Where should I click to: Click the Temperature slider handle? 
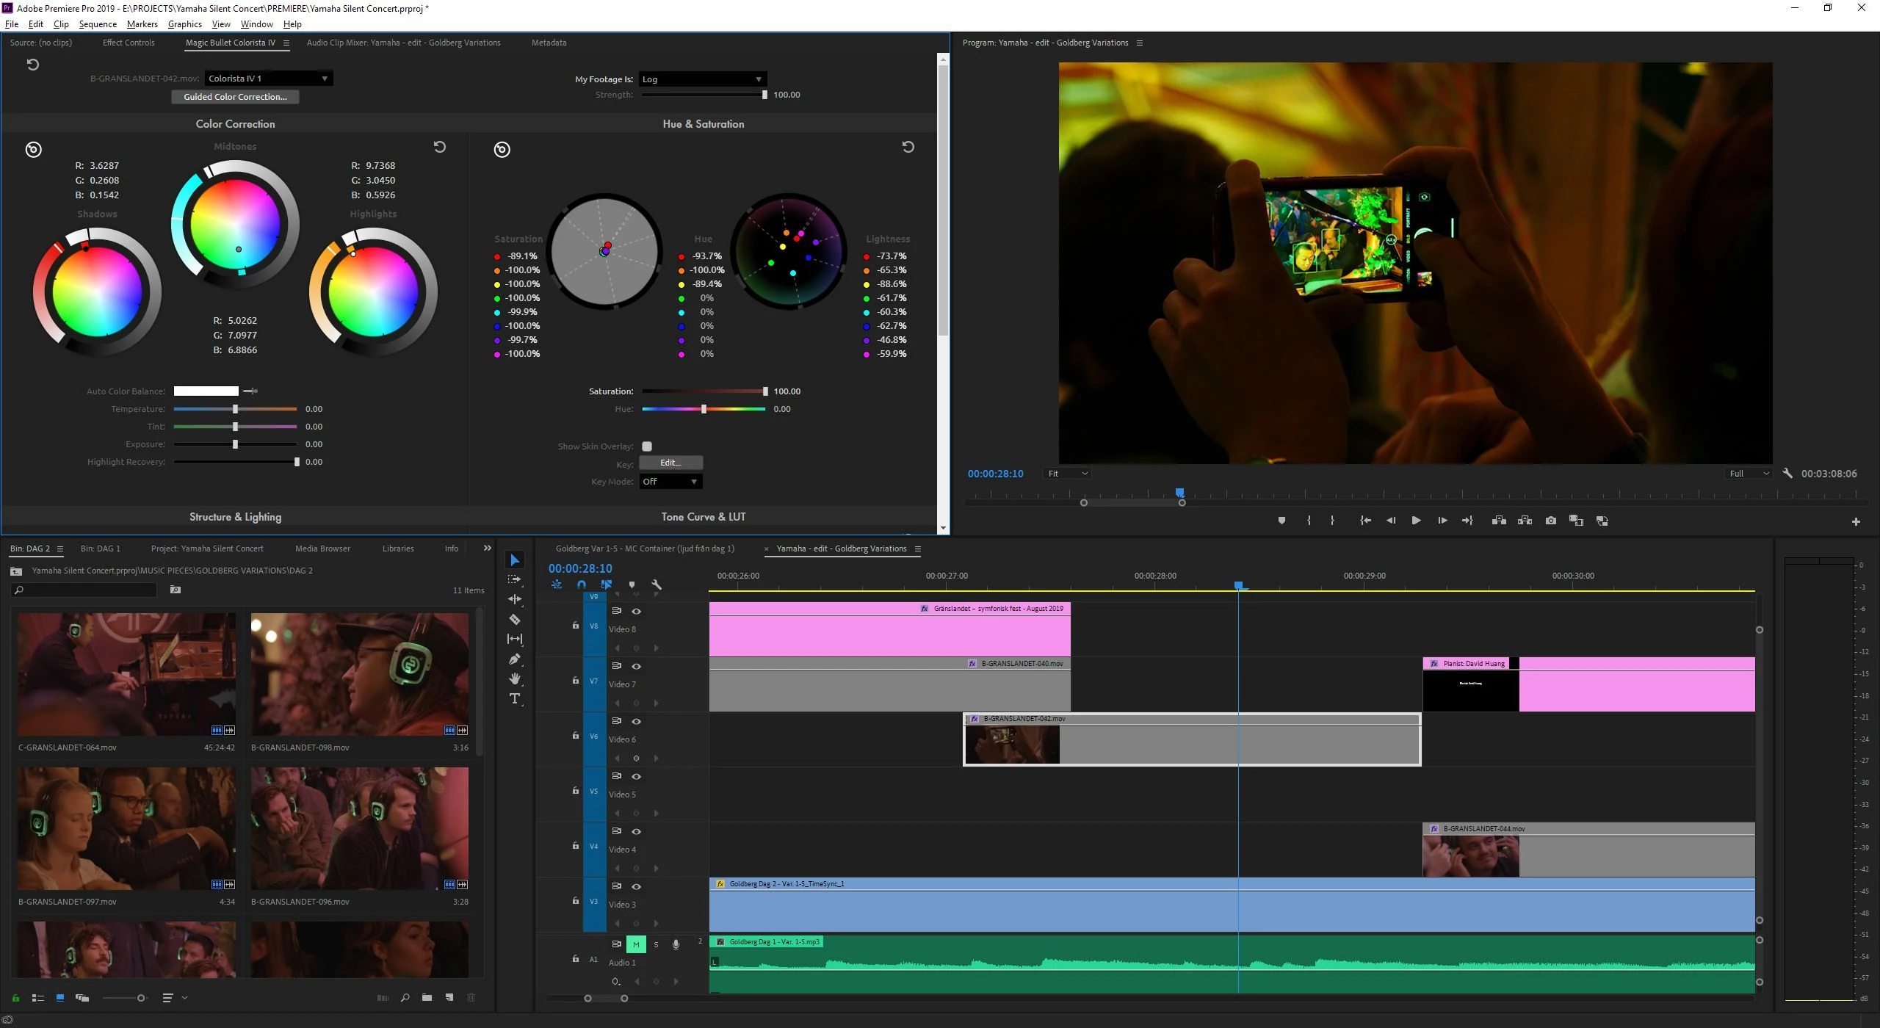click(235, 409)
